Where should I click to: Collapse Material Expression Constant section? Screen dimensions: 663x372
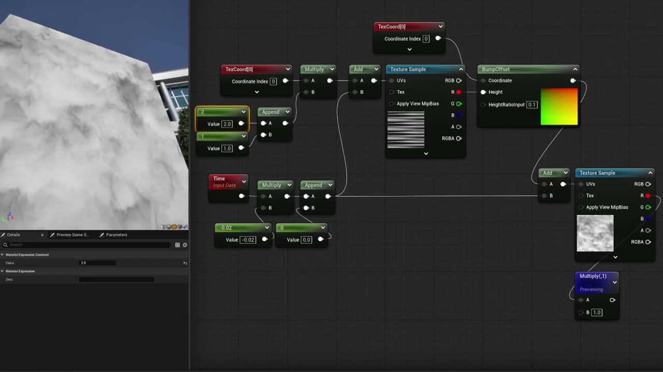click(2, 255)
